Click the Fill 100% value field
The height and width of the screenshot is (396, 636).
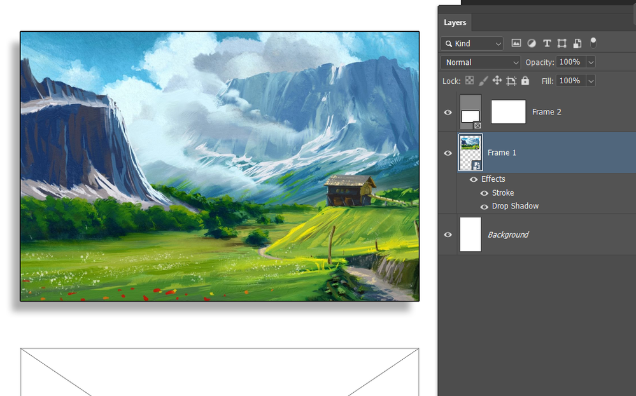tap(571, 81)
